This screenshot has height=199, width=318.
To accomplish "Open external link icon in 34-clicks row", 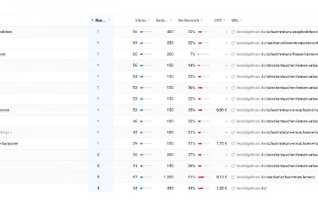I will (x=233, y=188).
